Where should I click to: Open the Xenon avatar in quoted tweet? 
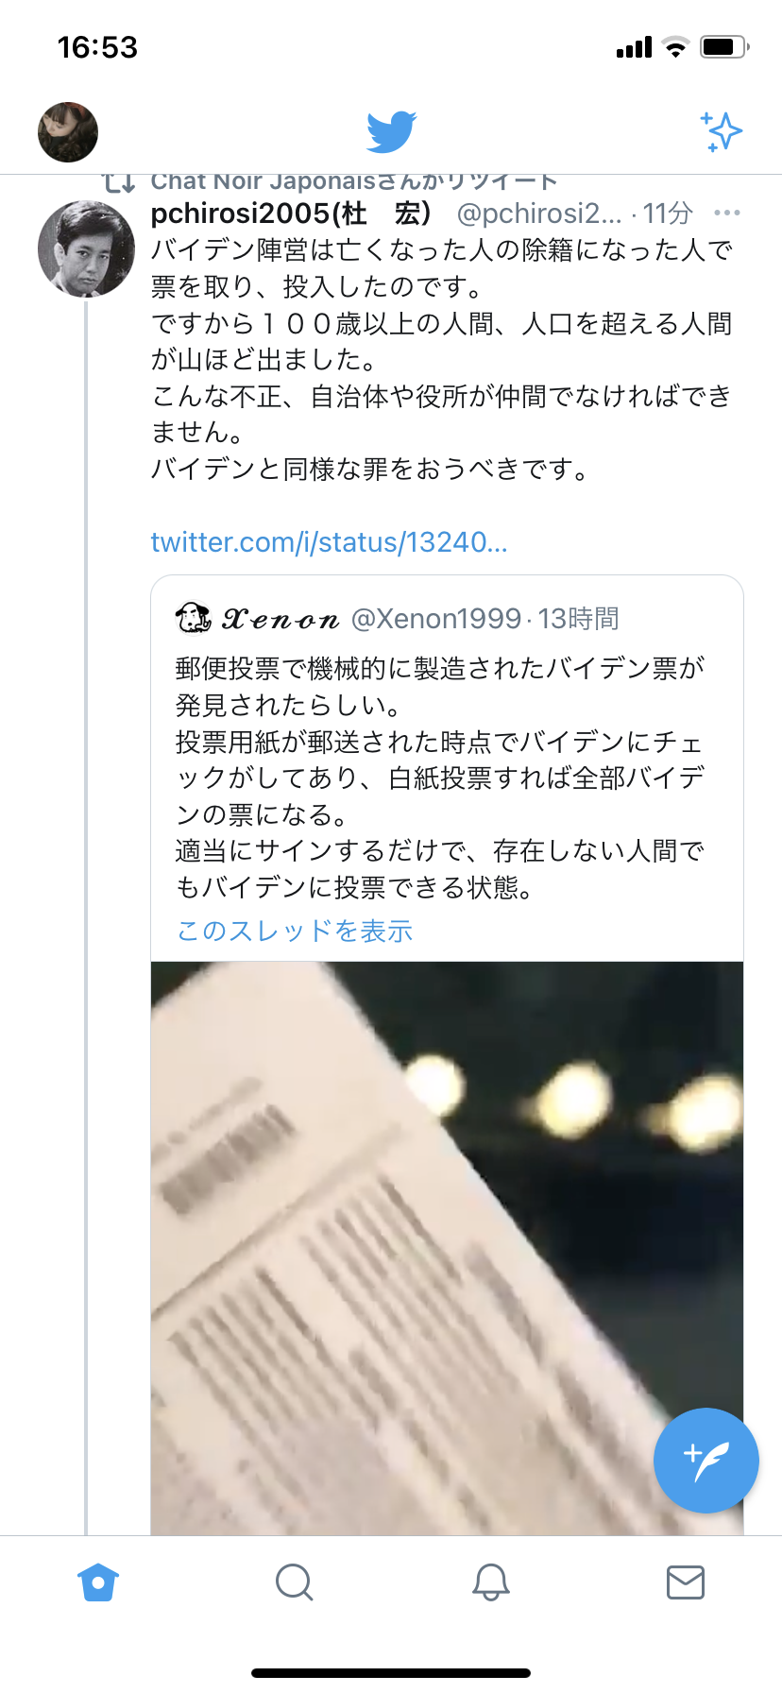(194, 618)
